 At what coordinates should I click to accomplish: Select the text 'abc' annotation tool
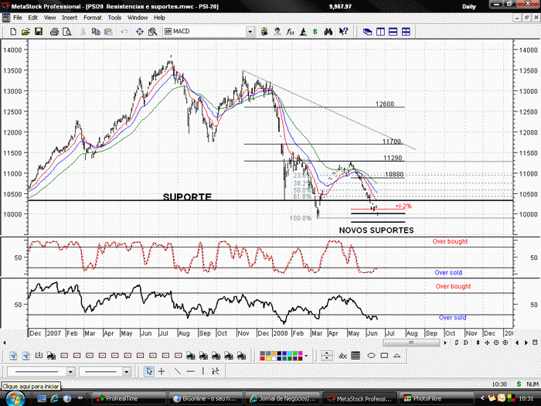tap(342, 356)
